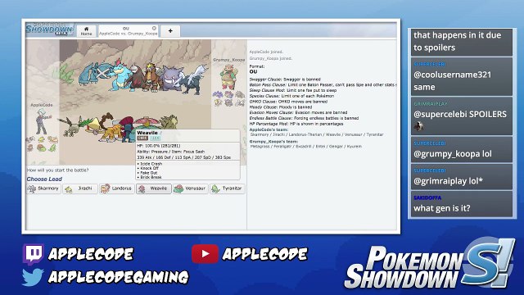Viewport: 524px width, 295px height.
Task: Close the OU battle tab with its X
Action: (154, 28)
